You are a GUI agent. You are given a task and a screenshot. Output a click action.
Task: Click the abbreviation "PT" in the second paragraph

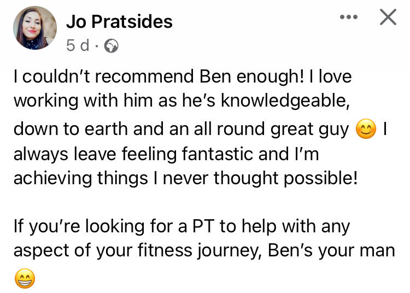click(203, 226)
